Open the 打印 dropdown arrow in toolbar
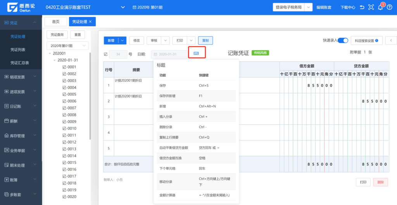Viewport: 397px width, 205px height. pos(192,40)
